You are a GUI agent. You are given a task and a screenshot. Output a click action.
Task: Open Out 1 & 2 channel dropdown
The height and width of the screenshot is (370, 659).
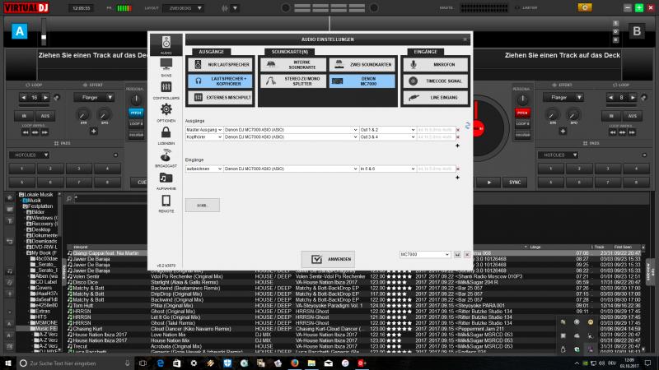coord(387,130)
